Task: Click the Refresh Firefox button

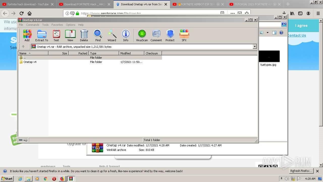Action: (x=301, y=171)
